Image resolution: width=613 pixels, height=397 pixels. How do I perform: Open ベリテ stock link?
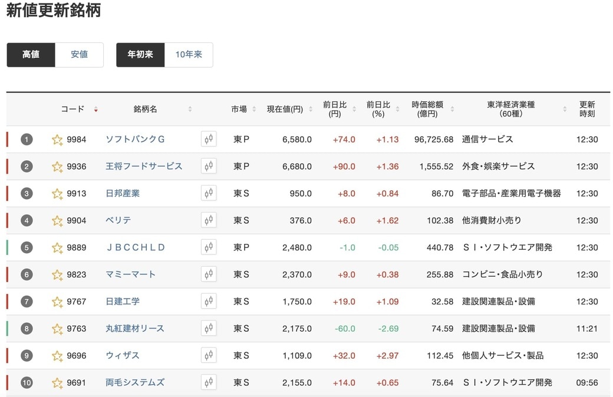pos(118,220)
